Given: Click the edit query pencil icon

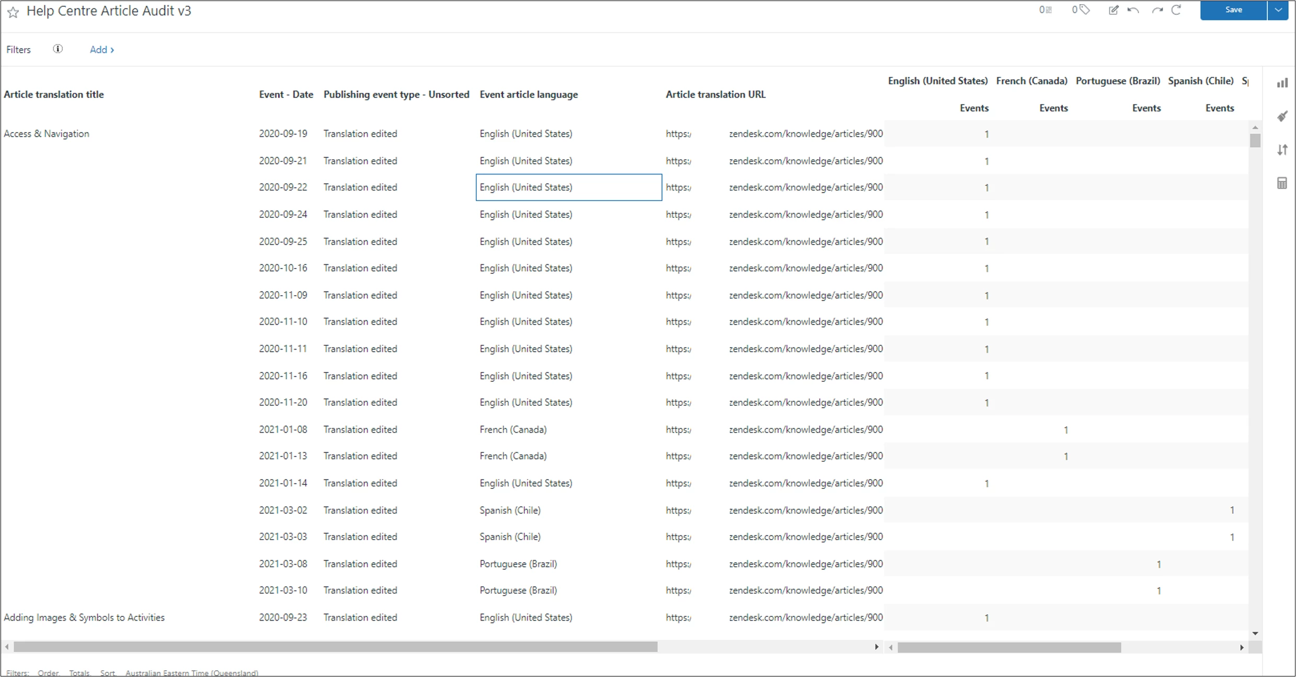Looking at the screenshot, I should click(1114, 10).
